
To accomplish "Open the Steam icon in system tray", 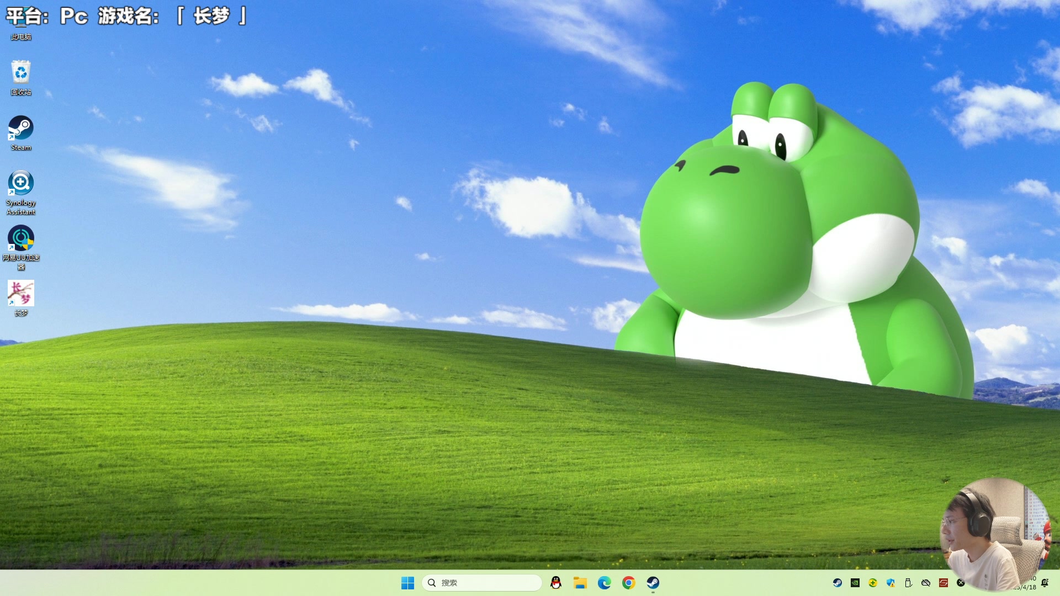I will [838, 583].
